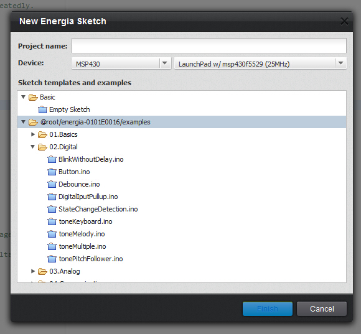The height and width of the screenshot is (334, 361).
Task: Select the toneKeyboard.ino example icon
Action: (x=52, y=221)
